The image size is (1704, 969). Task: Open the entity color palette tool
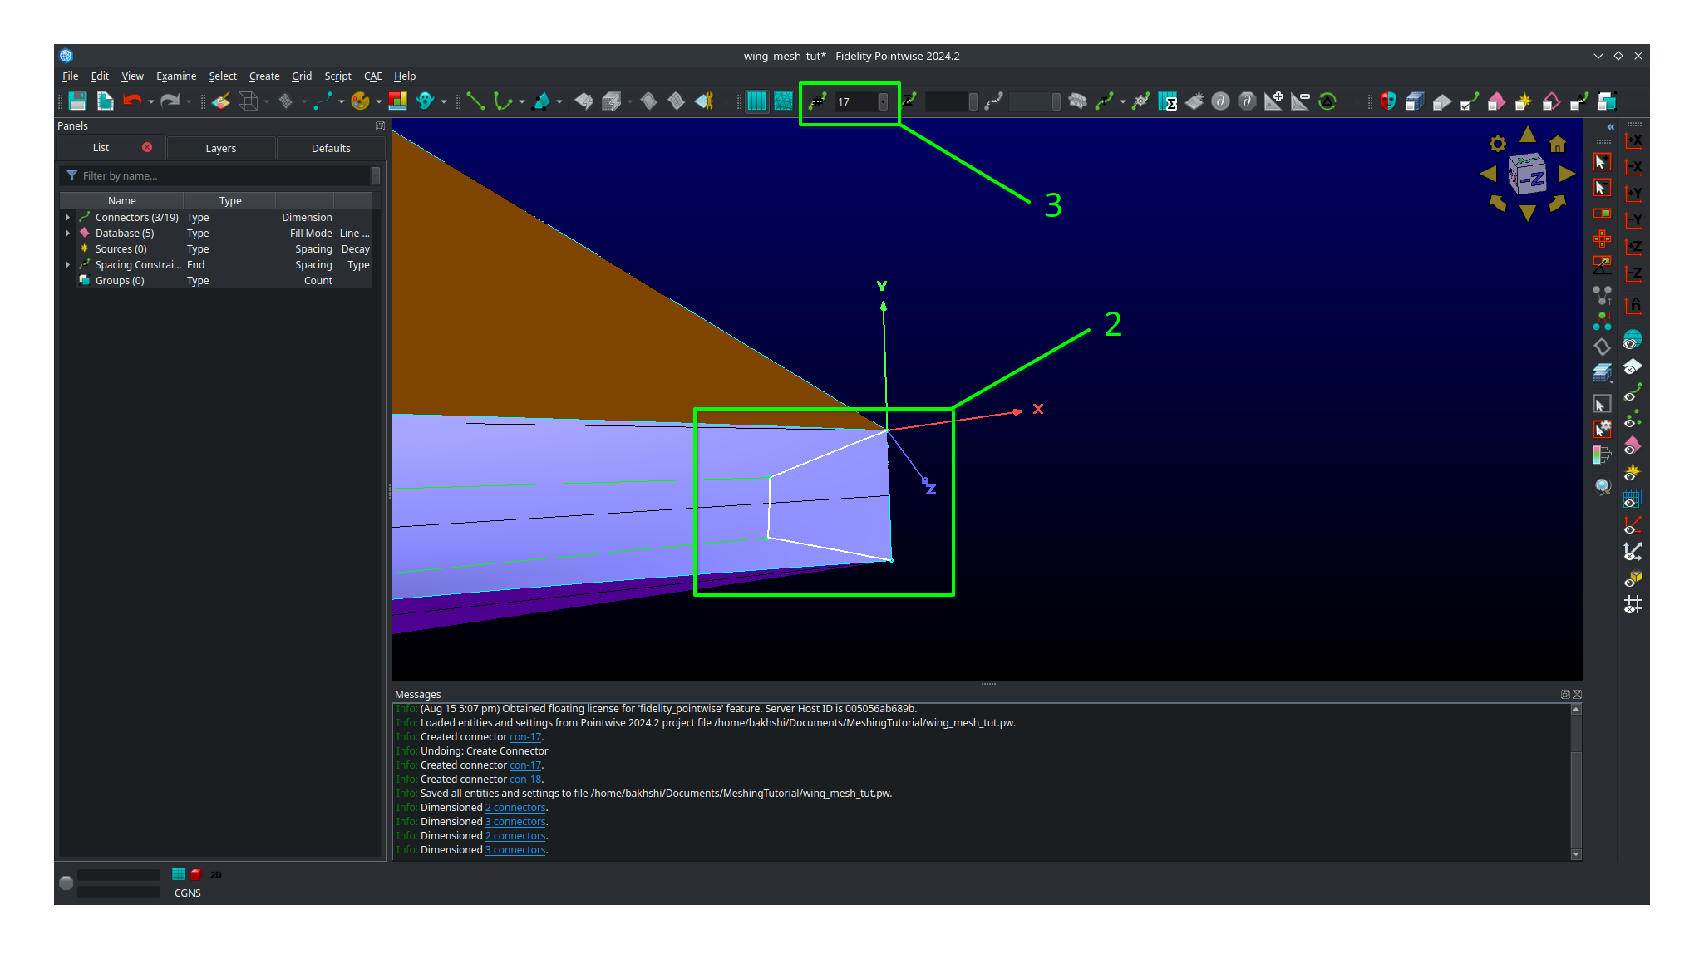click(359, 101)
